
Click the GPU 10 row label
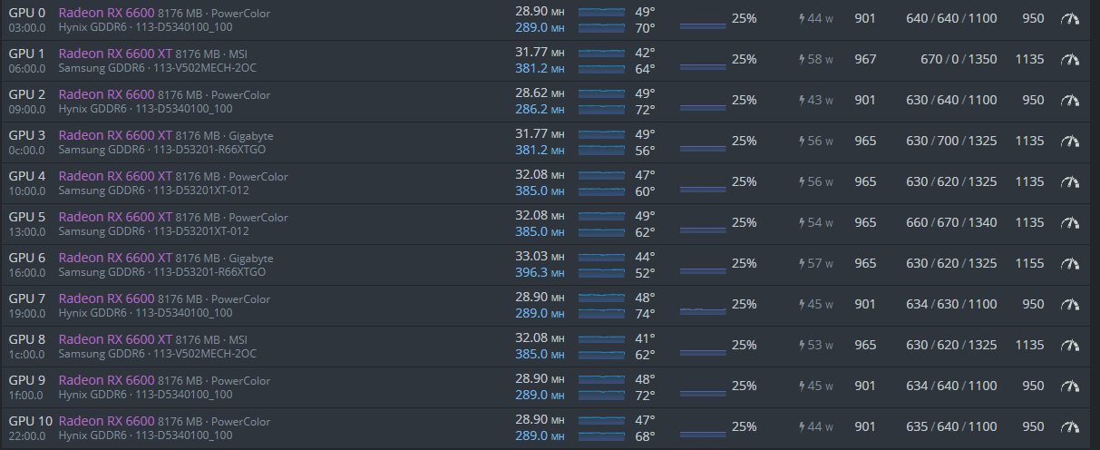tap(31, 420)
